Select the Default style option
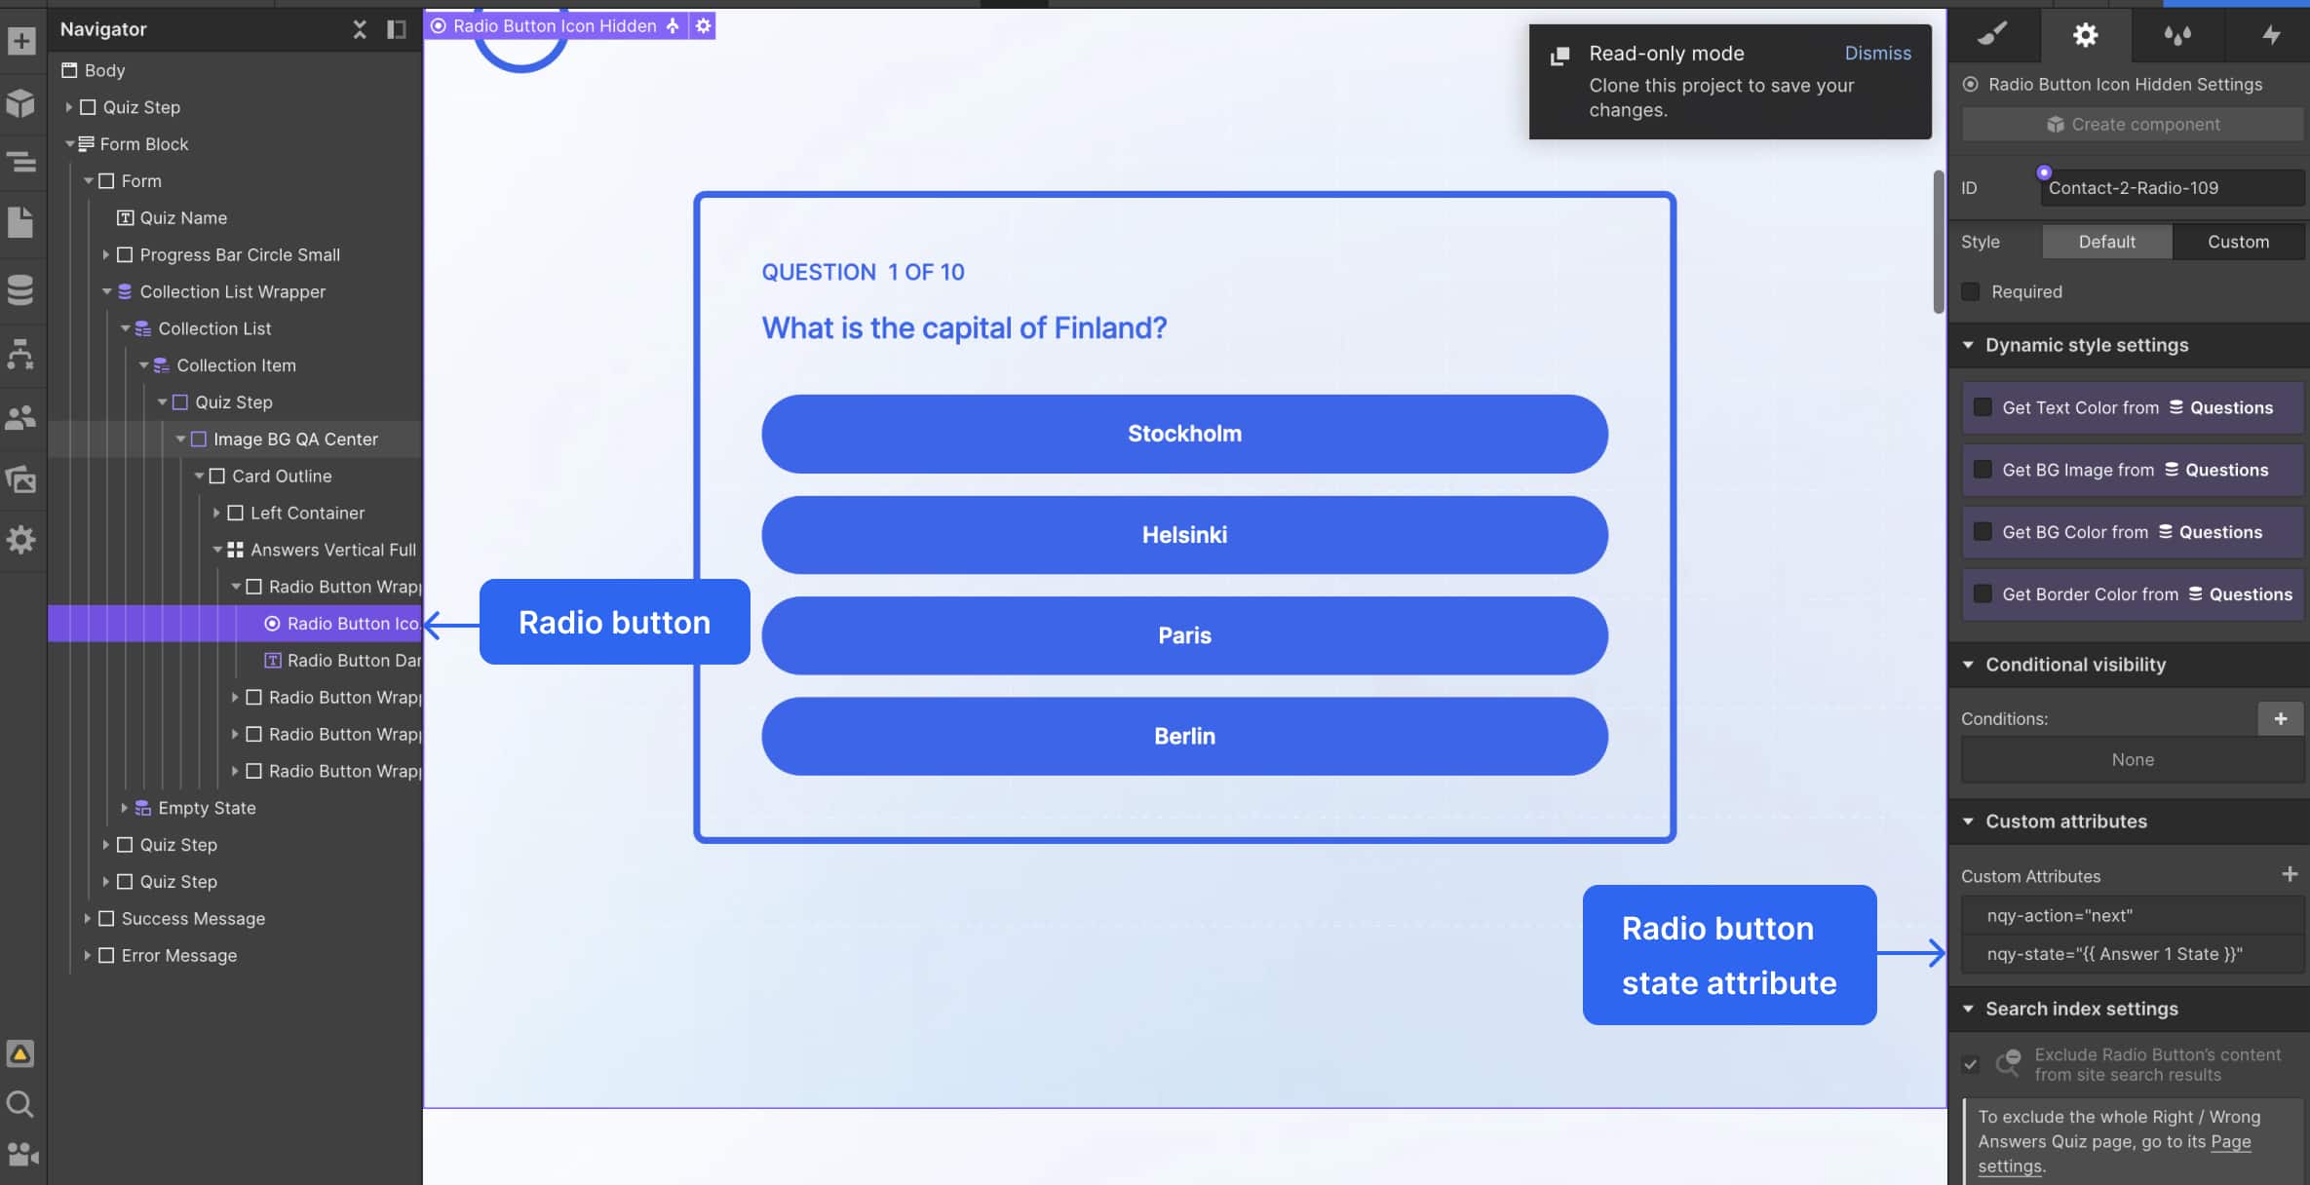The width and height of the screenshot is (2310, 1185). 2106,242
